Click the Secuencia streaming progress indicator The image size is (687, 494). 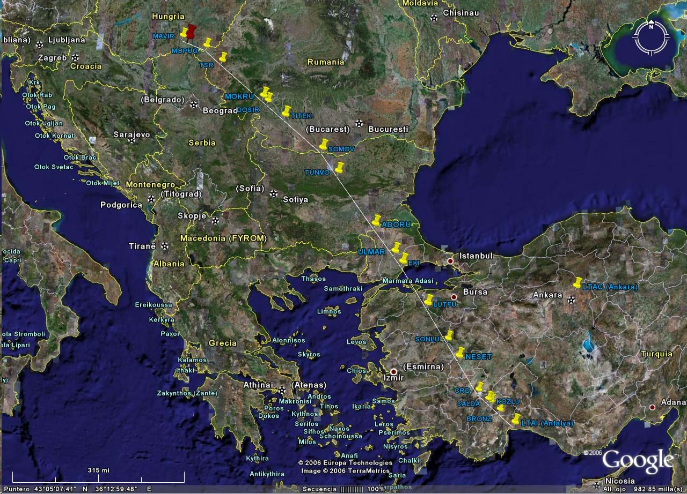coord(345,489)
